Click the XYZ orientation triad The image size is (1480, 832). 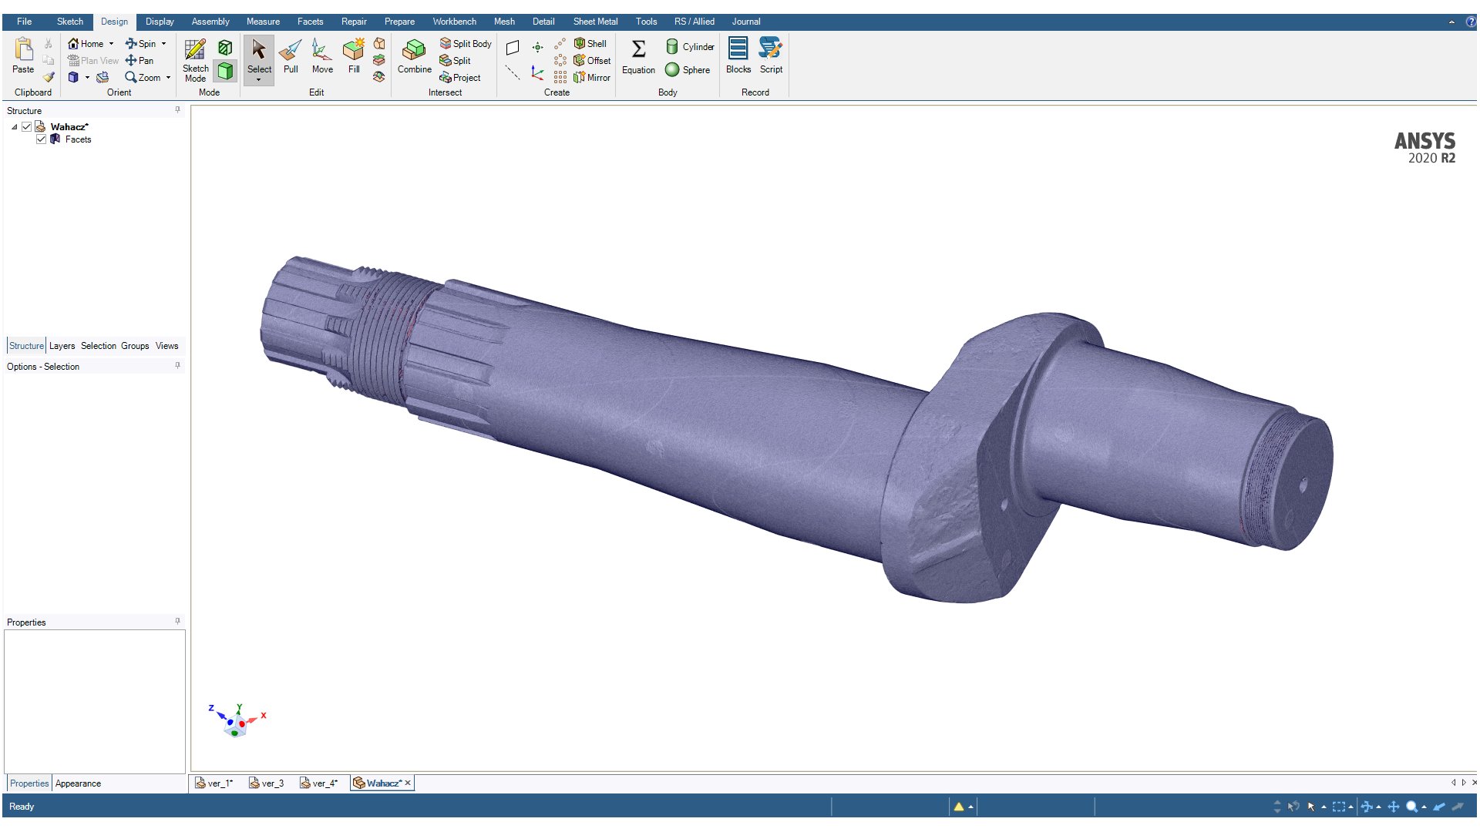tap(237, 721)
